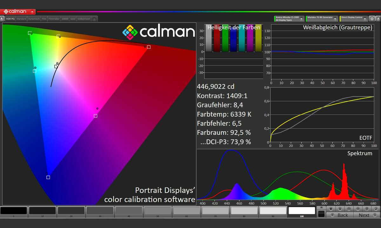Click the stop measurement icon

[x=331, y=209]
